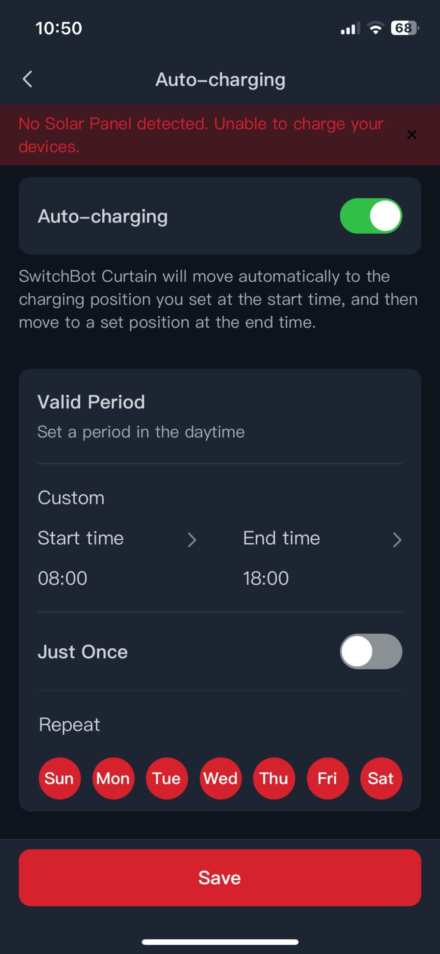Enable the Just Once switch

point(371,651)
